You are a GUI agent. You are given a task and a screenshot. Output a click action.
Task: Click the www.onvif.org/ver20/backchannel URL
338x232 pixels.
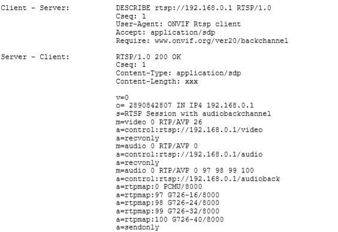tap(221, 41)
